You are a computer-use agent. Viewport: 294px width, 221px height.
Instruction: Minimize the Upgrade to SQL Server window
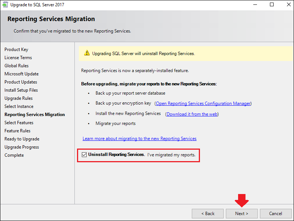coord(255,4)
